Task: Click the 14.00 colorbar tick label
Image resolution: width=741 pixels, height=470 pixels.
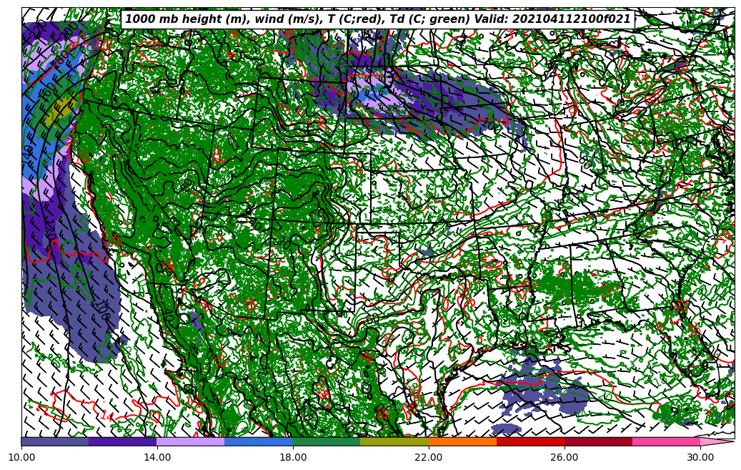Action: click(157, 457)
